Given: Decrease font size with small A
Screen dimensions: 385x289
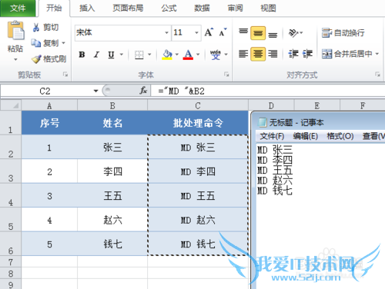Looking at the screenshot, I should (x=223, y=32).
